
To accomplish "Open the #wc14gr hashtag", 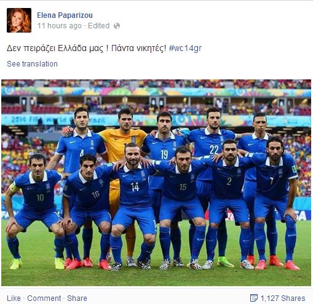I will (x=185, y=49).
